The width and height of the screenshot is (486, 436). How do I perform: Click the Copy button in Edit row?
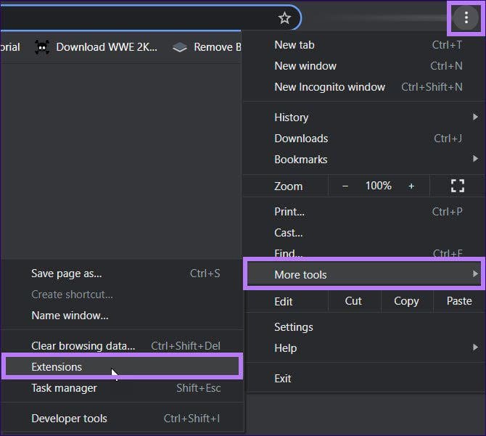[x=406, y=301]
